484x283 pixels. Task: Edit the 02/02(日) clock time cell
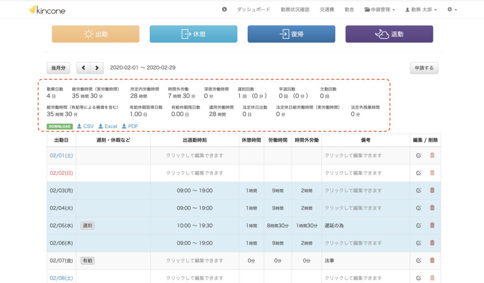coord(195,173)
